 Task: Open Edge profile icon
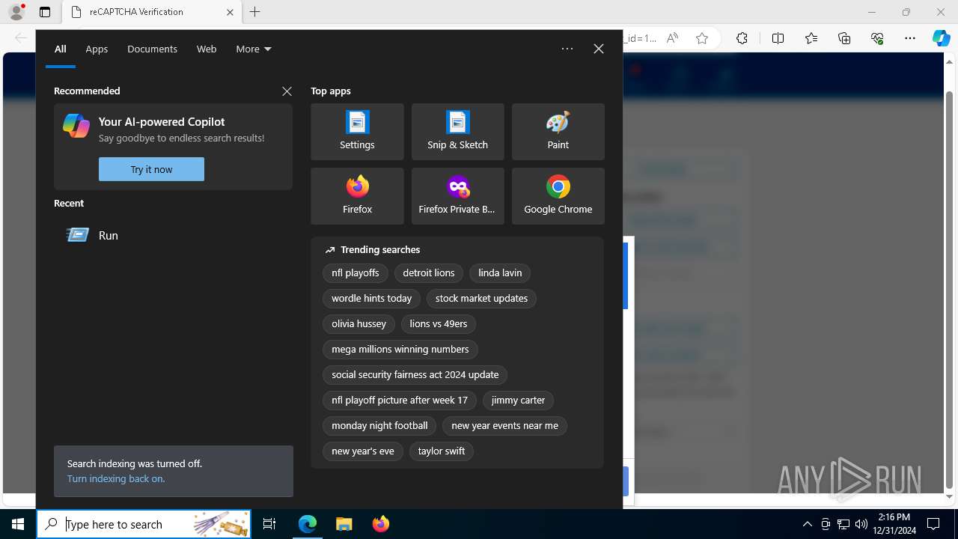[16, 12]
